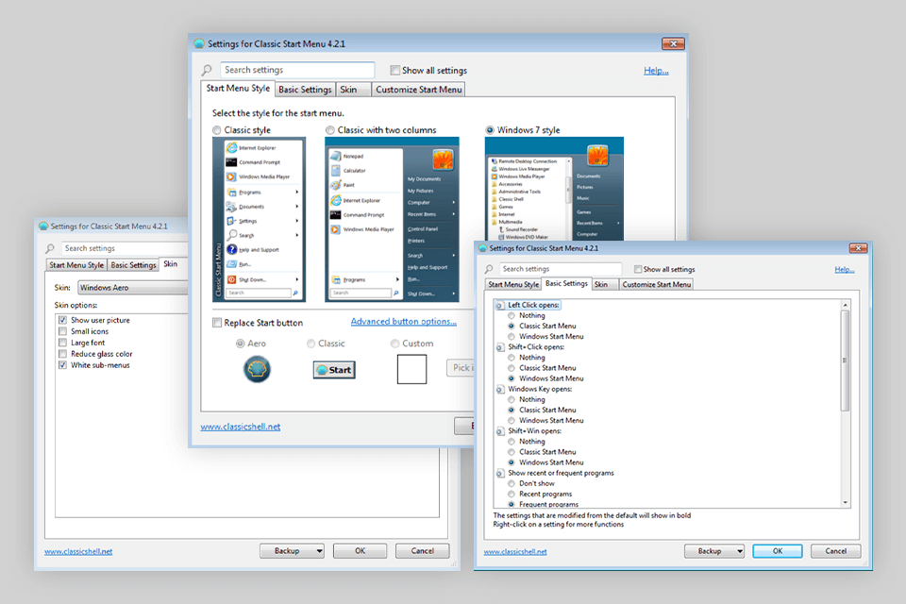Switch to Basic Settings tab in top window
906x604 pixels.
[305, 90]
